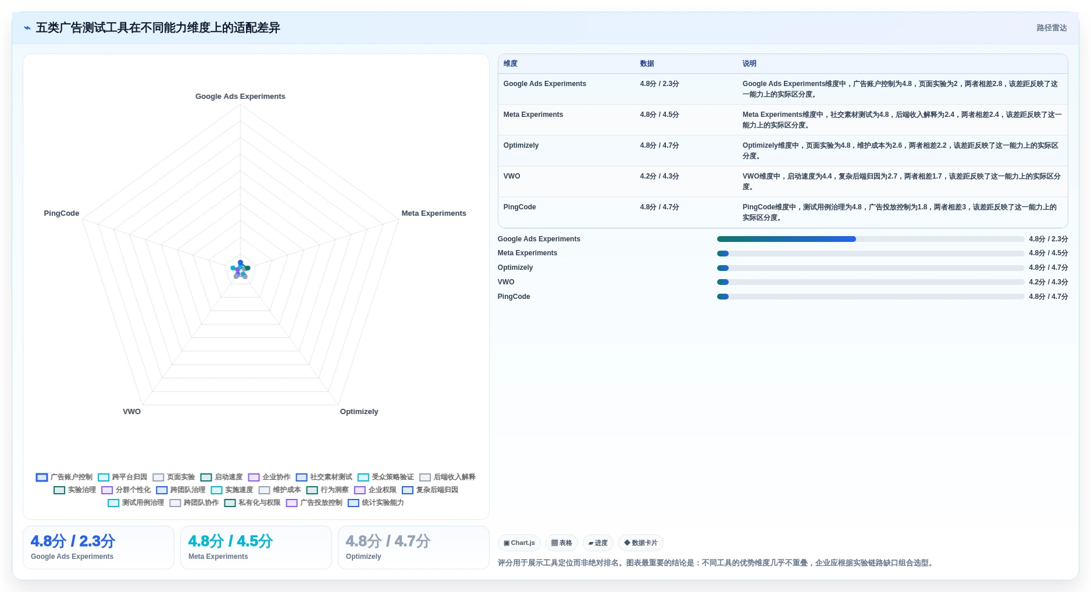1091x592 pixels.
Task: Click the 维度 column header
Action: [x=510, y=63]
